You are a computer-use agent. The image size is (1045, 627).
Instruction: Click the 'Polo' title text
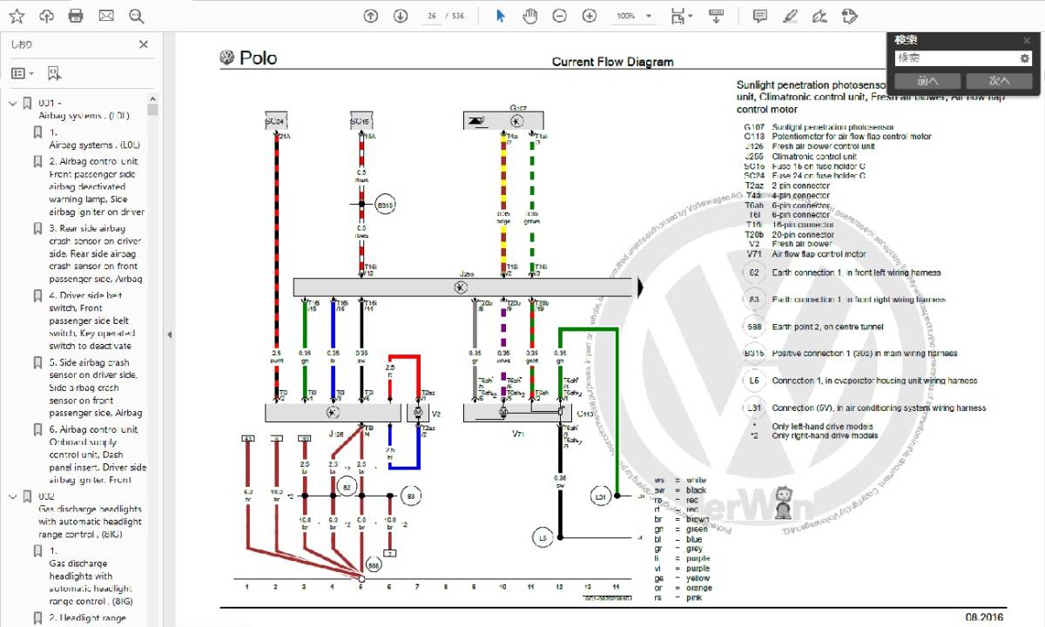point(259,58)
